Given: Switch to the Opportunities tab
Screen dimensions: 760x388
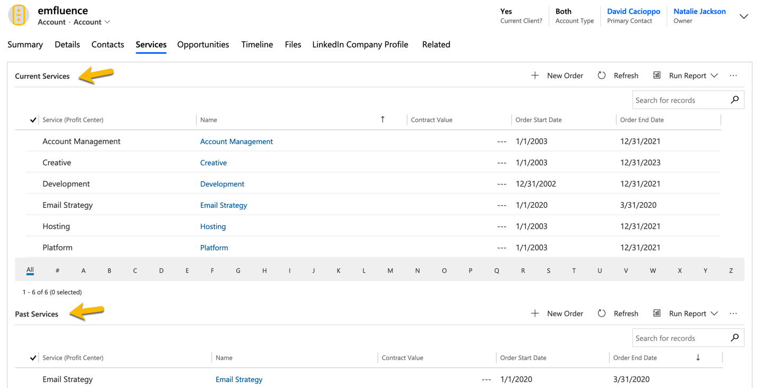Looking at the screenshot, I should 203,45.
